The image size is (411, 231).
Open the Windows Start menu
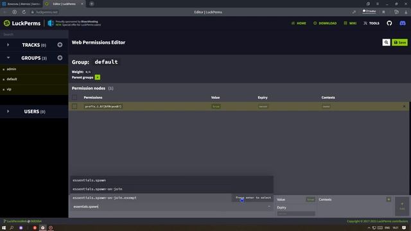tap(4, 228)
